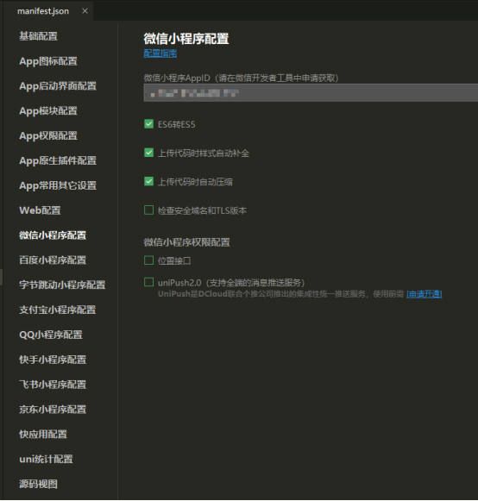Viewport: 478px width, 501px height.
Task: Open 京东小程序配置 section
Action: (x=53, y=410)
